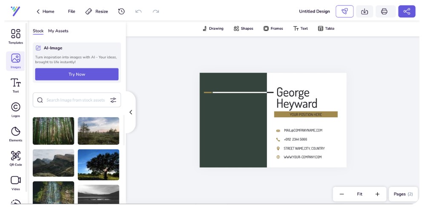Click the rocket upgrade button
Viewport: 422px width, 208px height.
[x=344, y=11]
